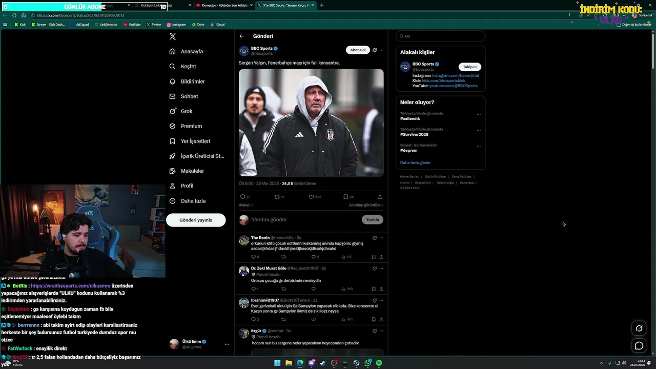Open the Kick bookmark
Image resolution: width=656 pixels, height=369 pixels.
tap(20, 25)
